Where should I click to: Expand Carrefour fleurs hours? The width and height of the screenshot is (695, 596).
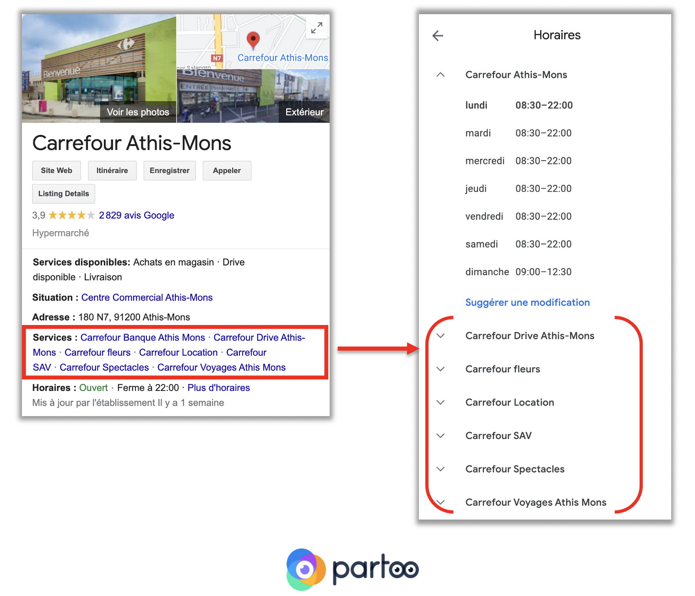pyautogui.click(x=440, y=369)
